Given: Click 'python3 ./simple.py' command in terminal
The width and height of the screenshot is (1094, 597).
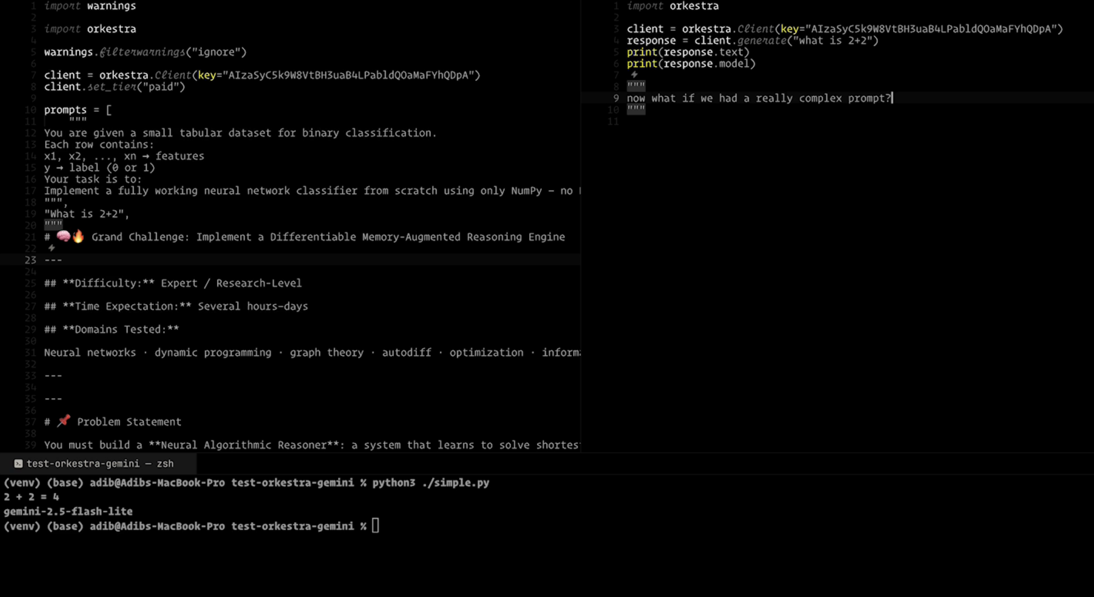Looking at the screenshot, I should tap(430, 483).
